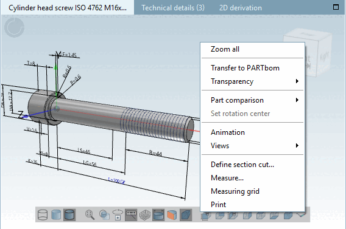The height and width of the screenshot is (229, 346).
Task: Click the zoom magnifier icon in toolbar
Action: point(90,215)
